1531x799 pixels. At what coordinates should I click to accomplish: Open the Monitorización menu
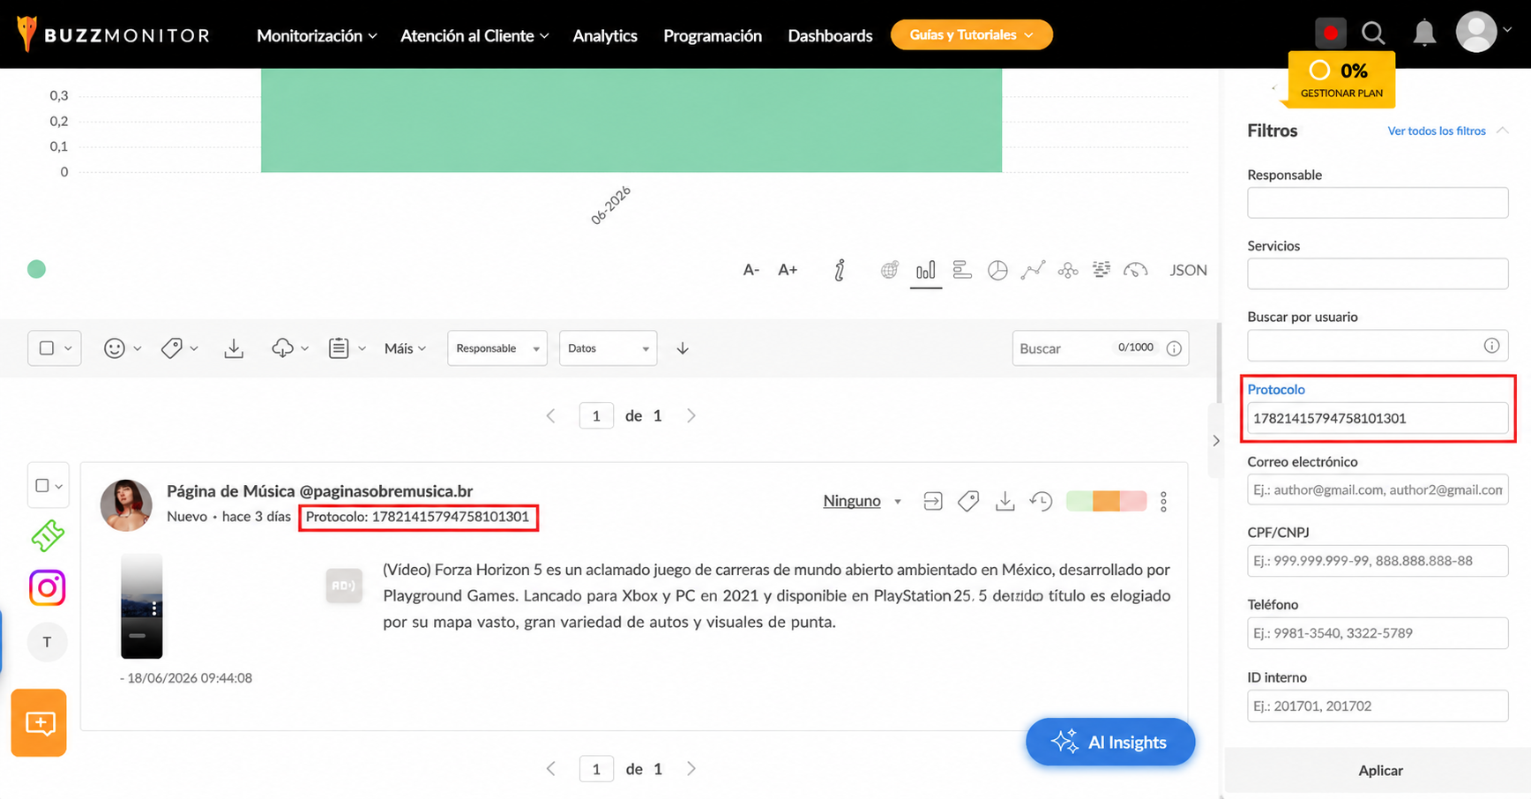point(317,35)
